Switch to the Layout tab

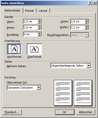(x=43, y=11)
